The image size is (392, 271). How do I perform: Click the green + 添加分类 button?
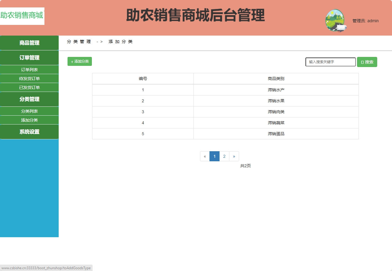(80, 61)
